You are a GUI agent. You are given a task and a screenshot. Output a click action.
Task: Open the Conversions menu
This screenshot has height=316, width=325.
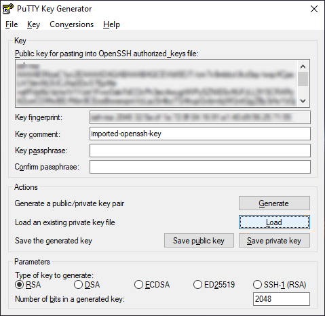click(x=71, y=24)
